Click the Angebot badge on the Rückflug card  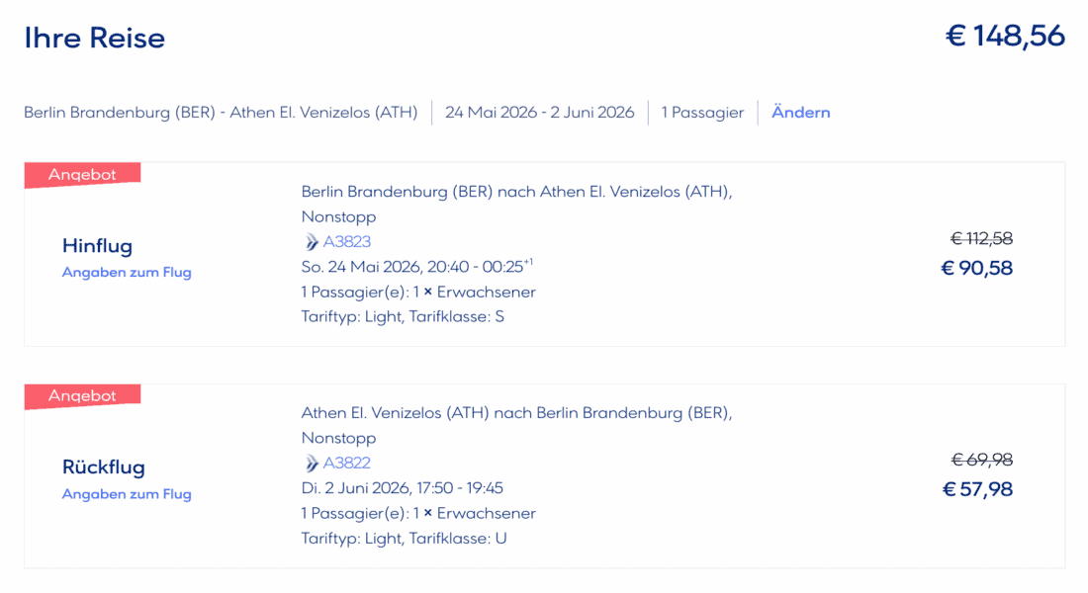[83, 396]
